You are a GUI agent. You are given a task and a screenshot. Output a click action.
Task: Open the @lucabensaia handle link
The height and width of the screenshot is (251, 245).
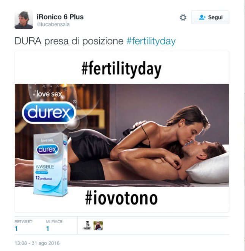point(53,24)
